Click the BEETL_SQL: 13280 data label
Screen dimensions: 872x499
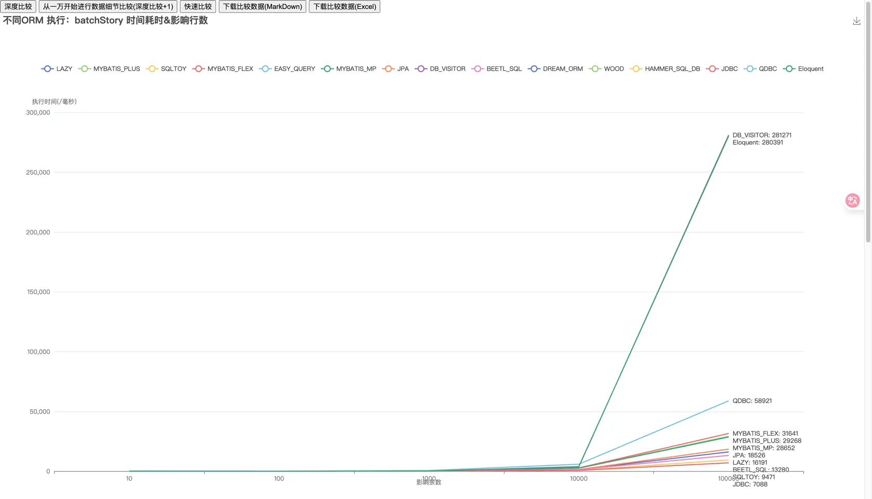pos(761,470)
